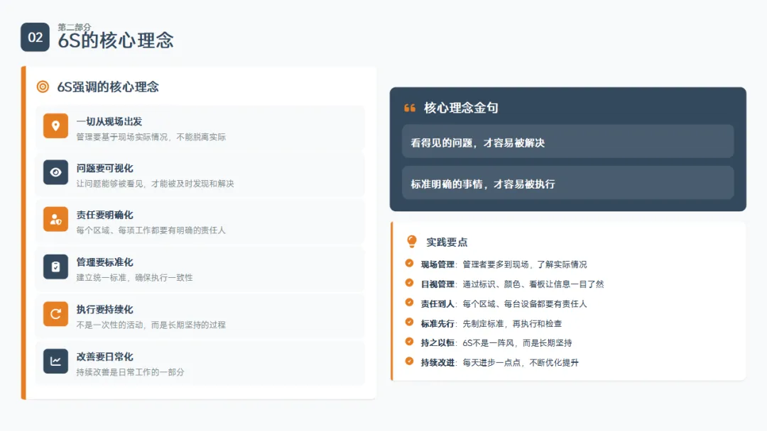Screen dimensions: 767x431
Task: Click the person icon for 责任要明确化
Action: click(56, 219)
